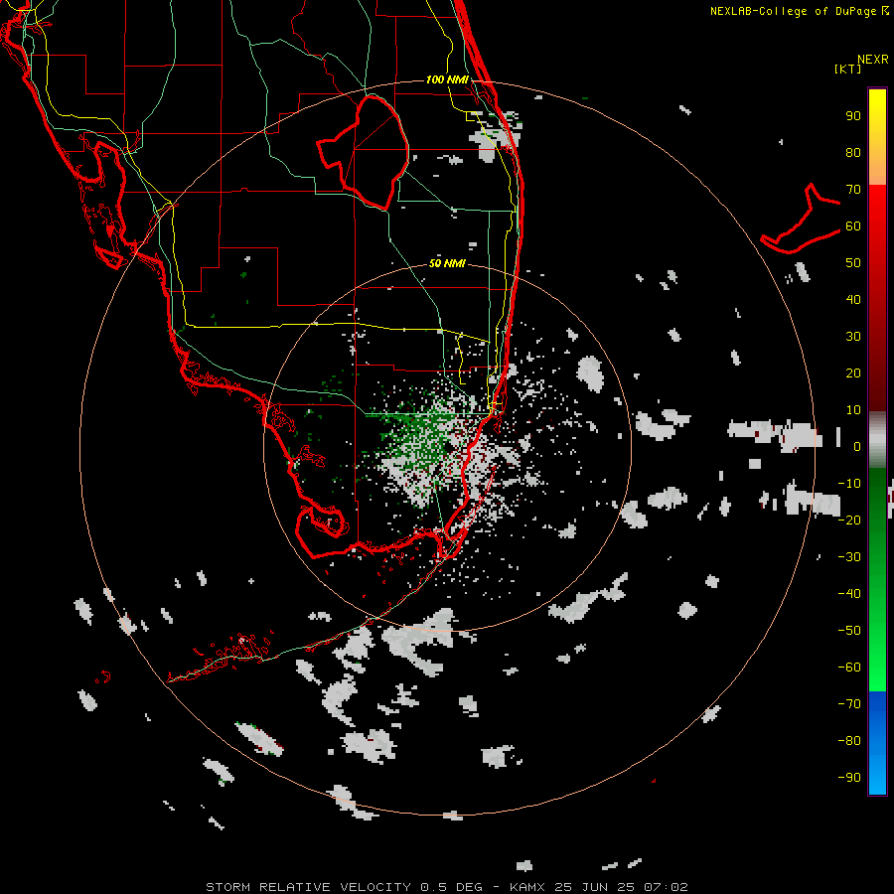The width and height of the screenshot is (894, 894).
Task: Click the -20 value on the velocity scale
Action: 849,521
